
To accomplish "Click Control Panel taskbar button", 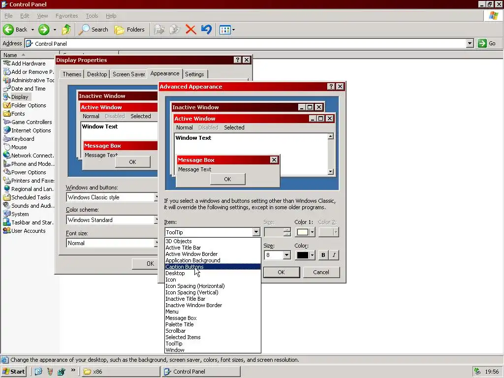I will [x=201, y=372].
